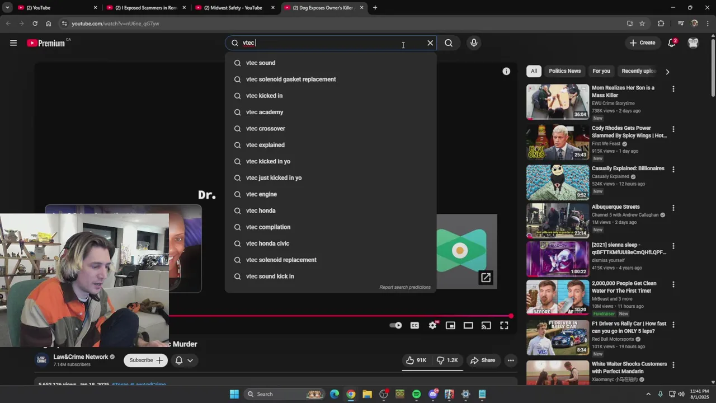Show the video info card icon
The height and width of the screenshot is (403, 716).
click(506, 71)
